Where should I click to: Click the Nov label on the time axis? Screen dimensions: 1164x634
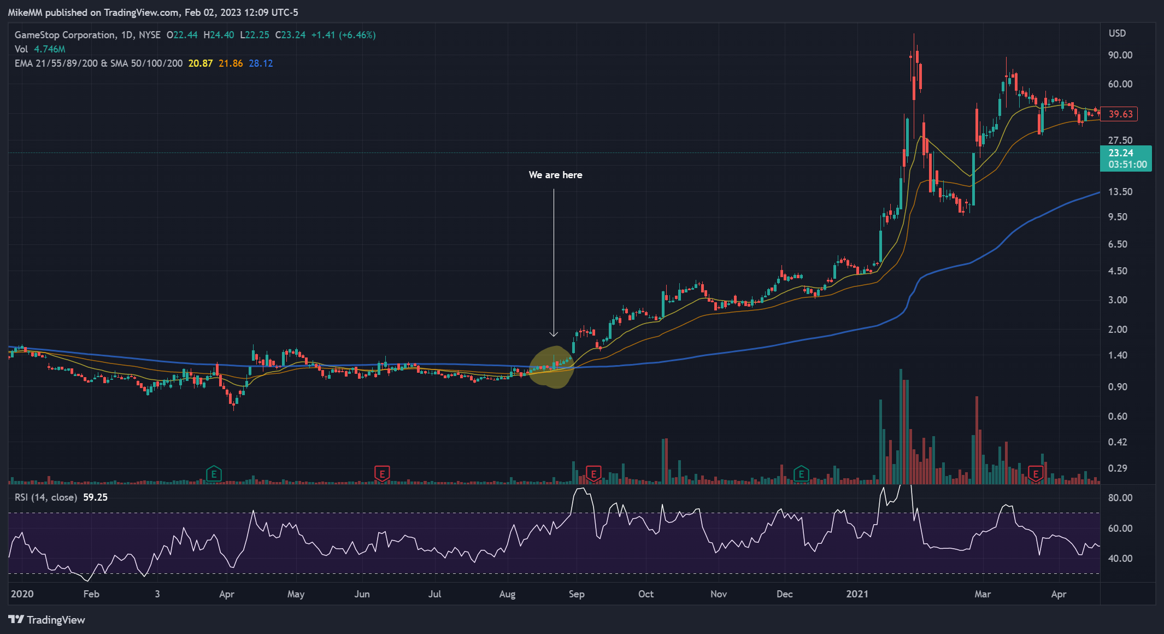coord(719,594)
